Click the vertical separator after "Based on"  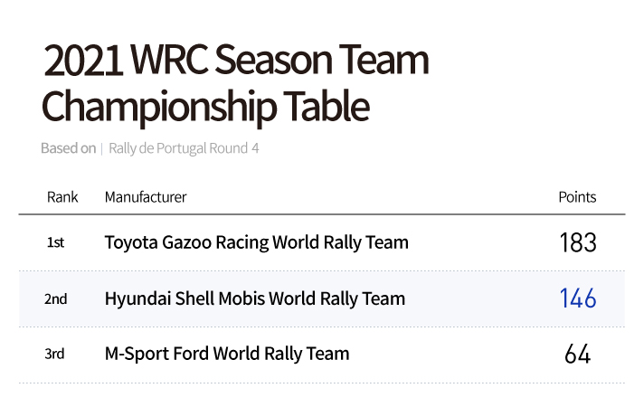point(101,148)
